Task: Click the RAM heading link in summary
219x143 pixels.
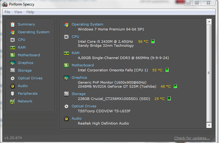Action: click(x=75, y=53)
